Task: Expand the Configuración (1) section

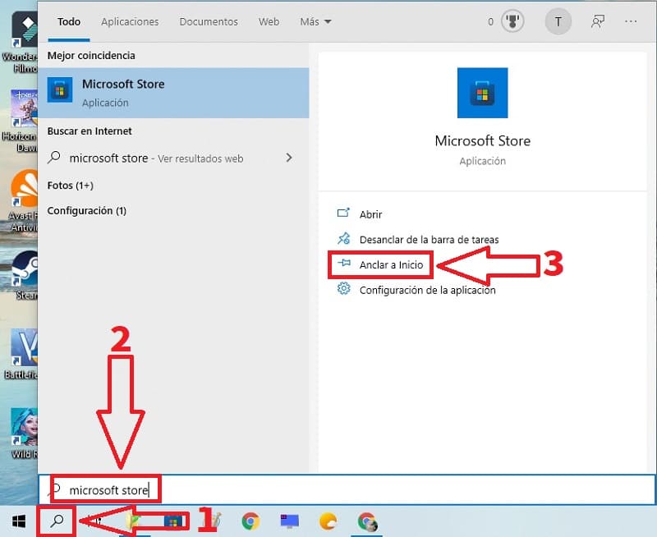Action: coord(87,211)
